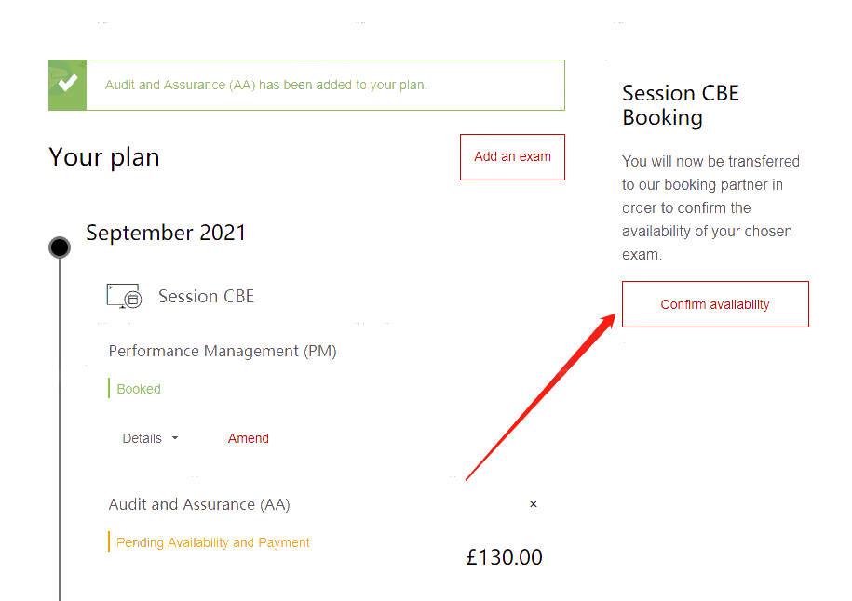This screenshot has width=852, height=601.
Task: Remove Audit and Assurance with the × icon
Action: click(533, 504)
